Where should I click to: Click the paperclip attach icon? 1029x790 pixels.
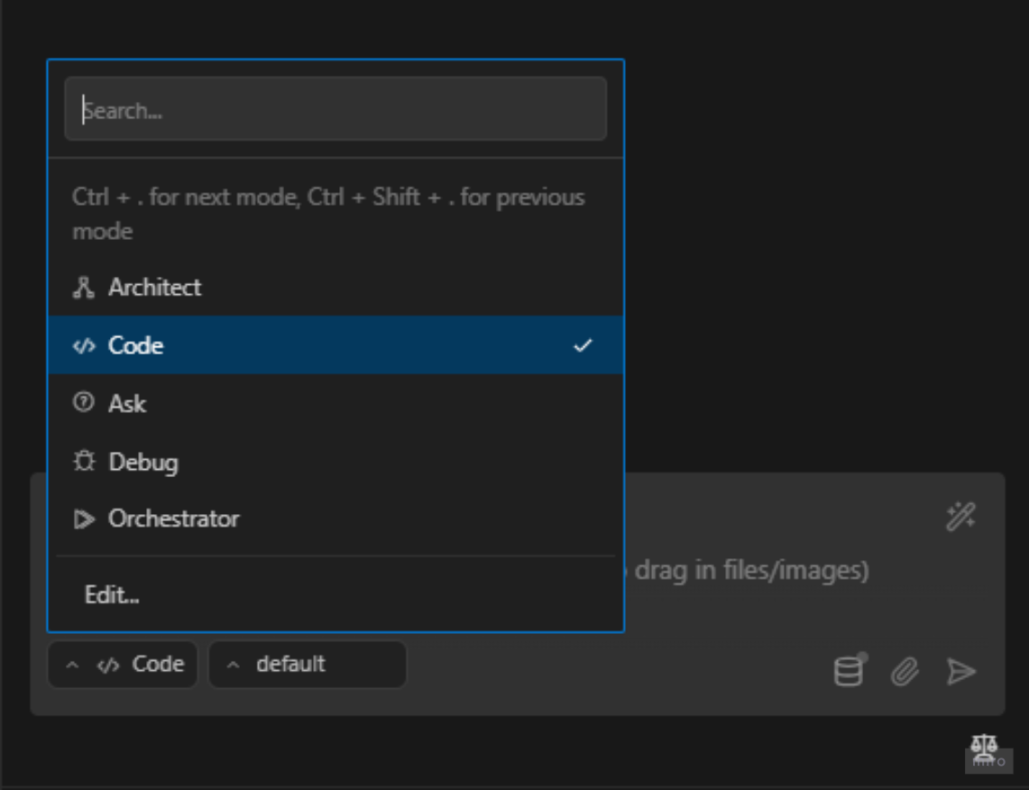(905, 671)
